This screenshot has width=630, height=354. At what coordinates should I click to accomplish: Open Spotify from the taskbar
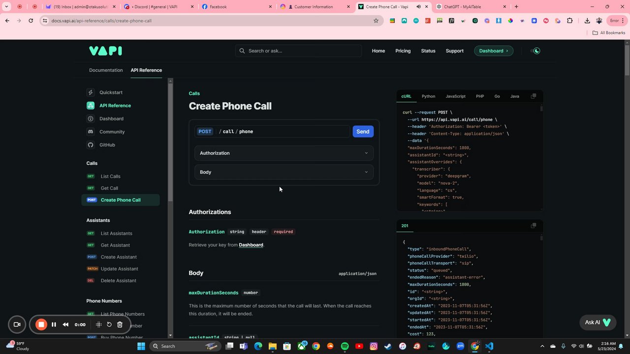click(x=345, y=346)
